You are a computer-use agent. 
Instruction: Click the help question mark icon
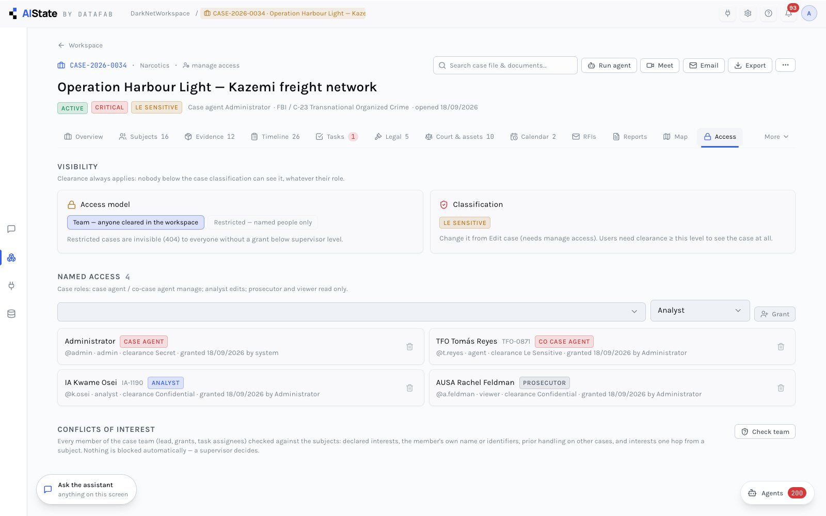[768, 13]
